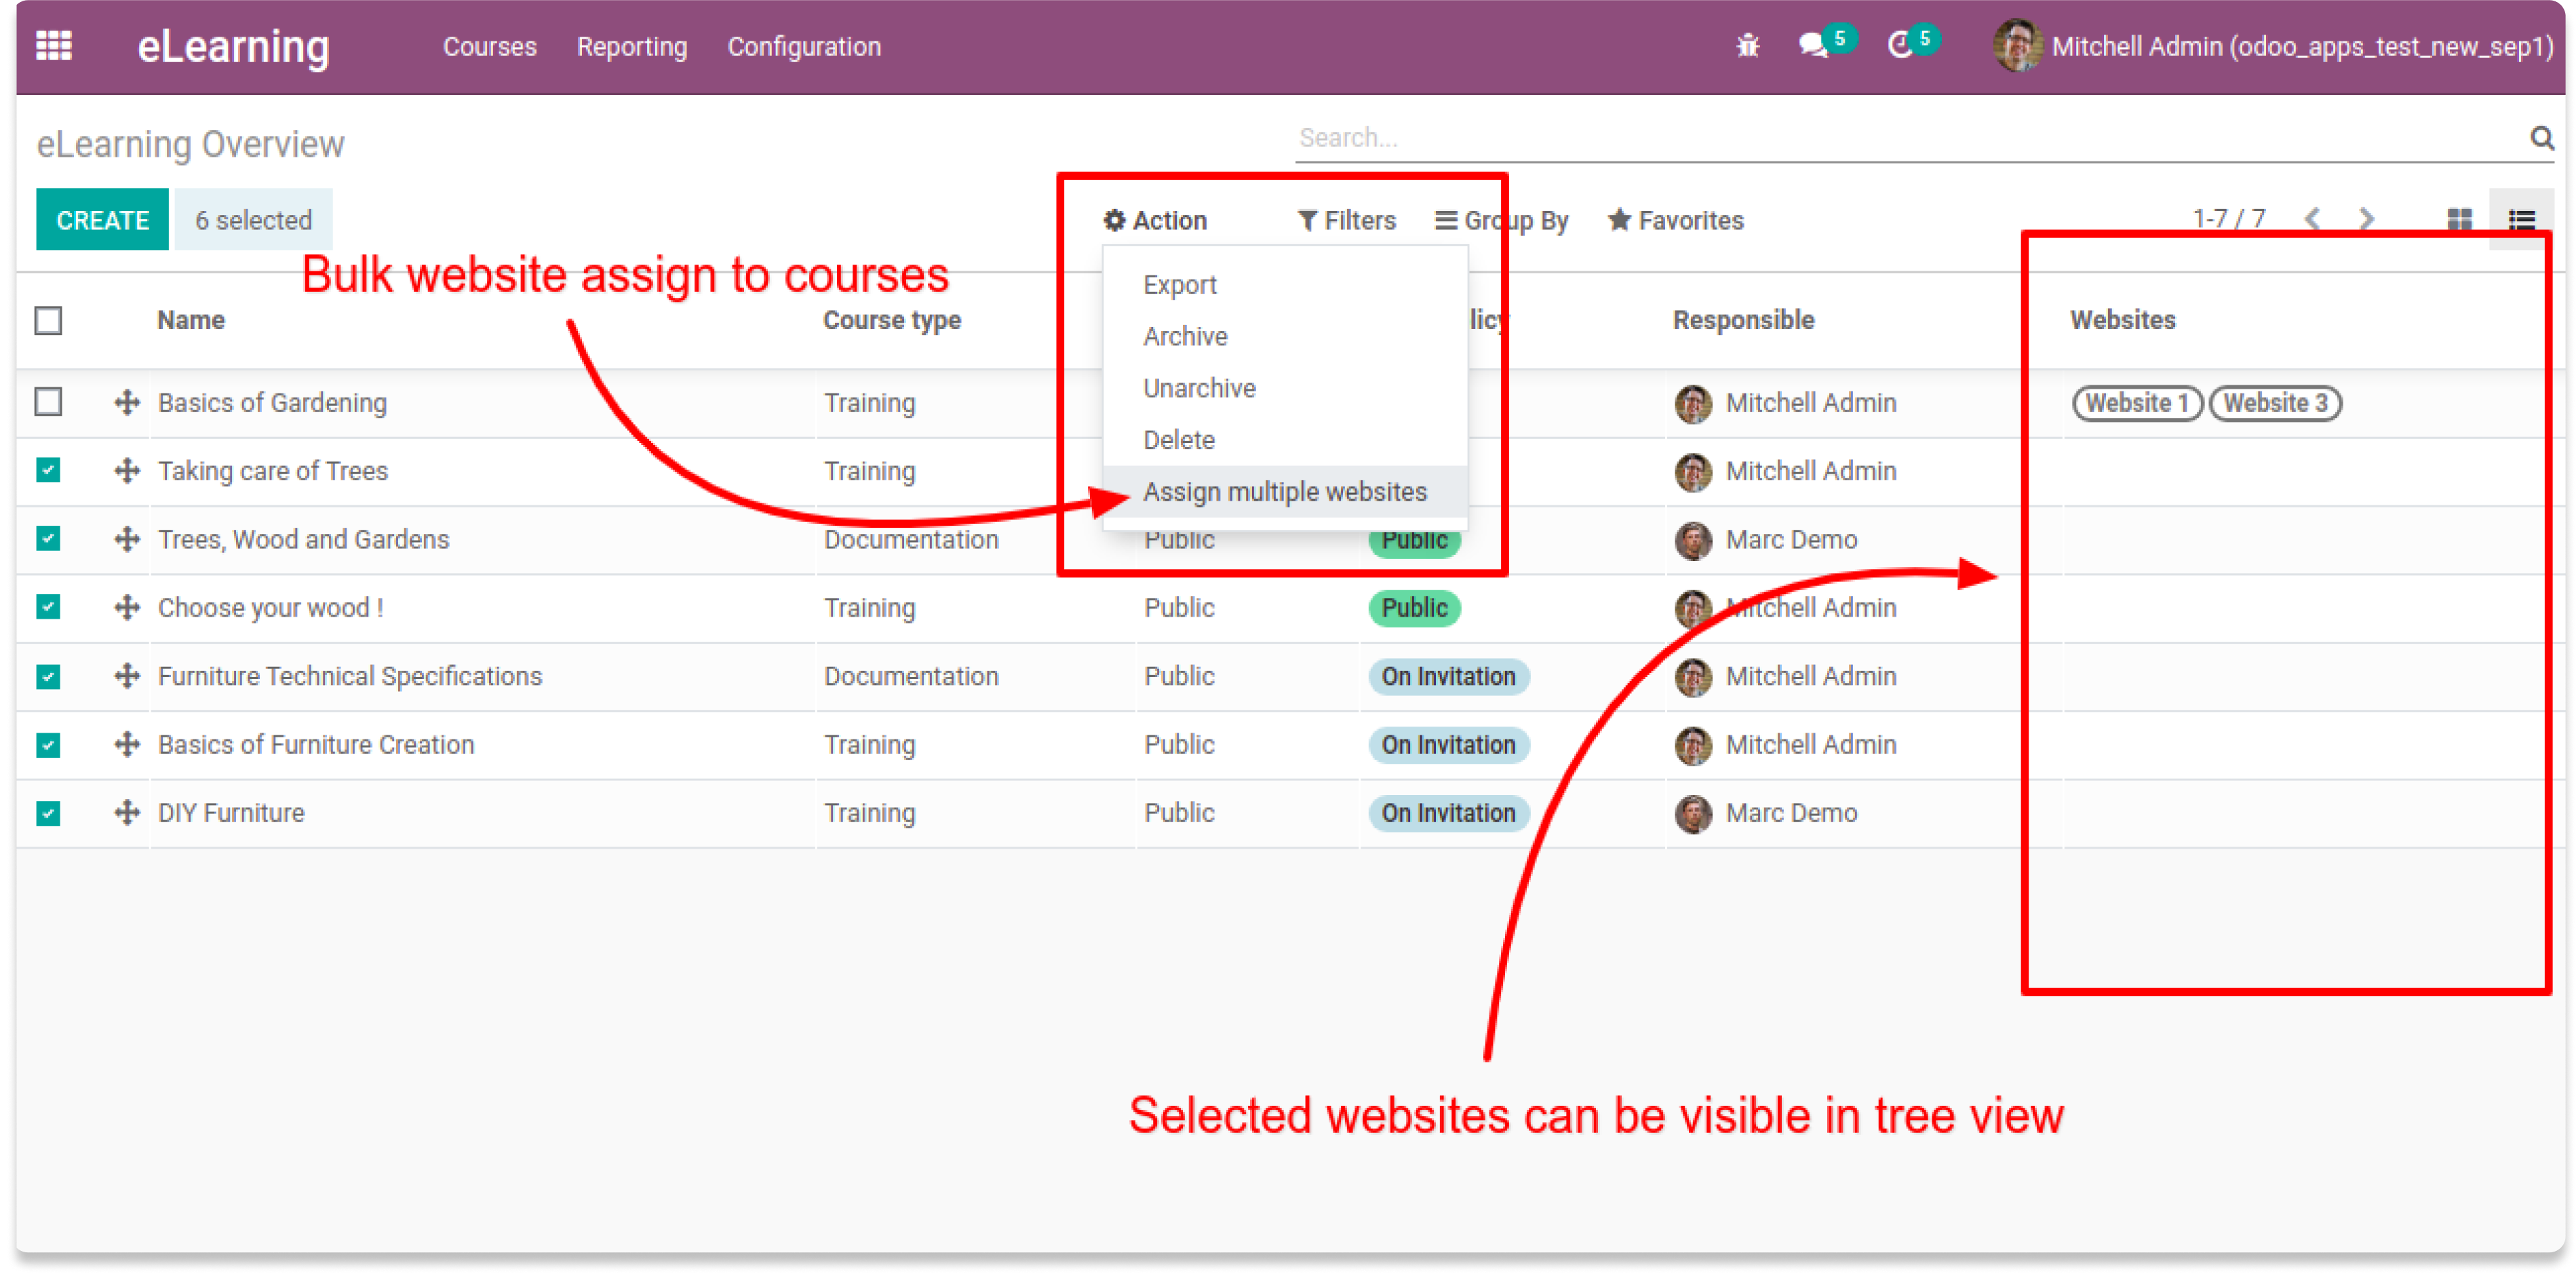
Task: Uncheck the Taking care of Trees row
Action: [48, 470]
